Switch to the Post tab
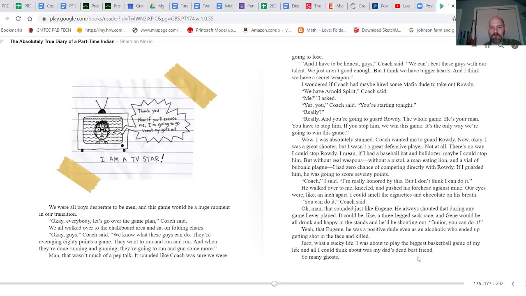The height and width of the screenshot is (296, 526). (424, 6)
